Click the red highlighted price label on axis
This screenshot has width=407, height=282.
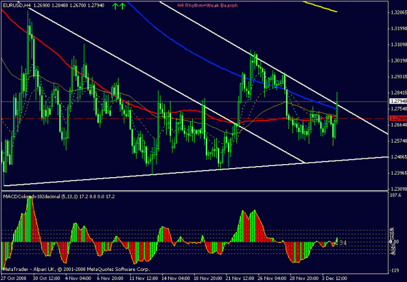398,119
